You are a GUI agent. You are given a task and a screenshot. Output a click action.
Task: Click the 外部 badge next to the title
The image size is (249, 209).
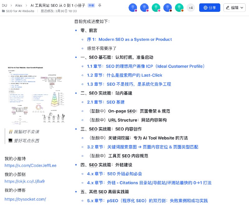click(91, 5)
